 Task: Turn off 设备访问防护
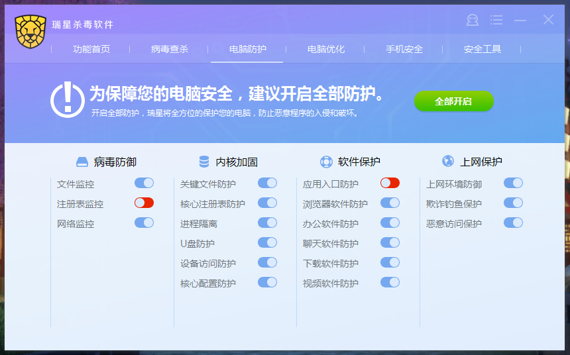pos(268,262)
